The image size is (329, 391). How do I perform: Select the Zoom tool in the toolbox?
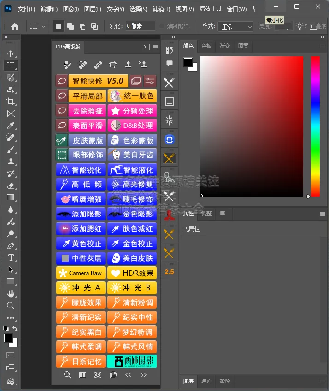pos(11,306)
